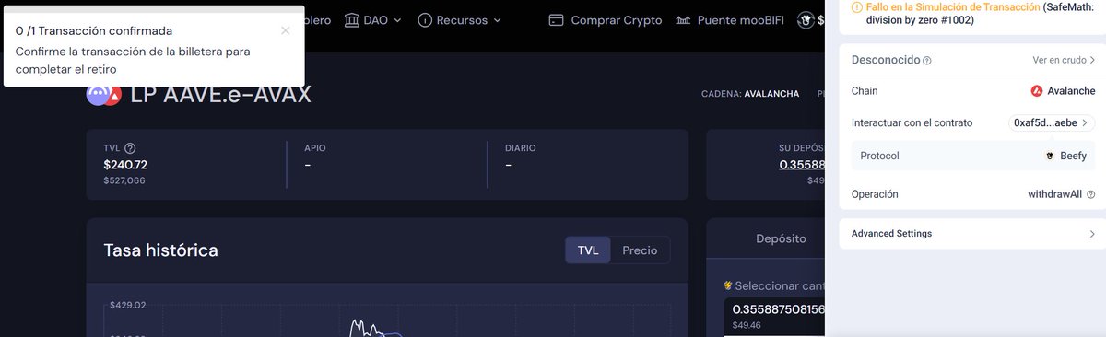
Task: Click the 'APIO' stat label
Action: tap(315, 148)
